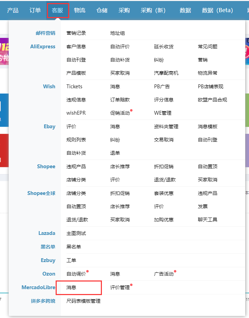Open the 采购（新）menu
The height and width of the screenshot is (318, 249).
point(153,10)
